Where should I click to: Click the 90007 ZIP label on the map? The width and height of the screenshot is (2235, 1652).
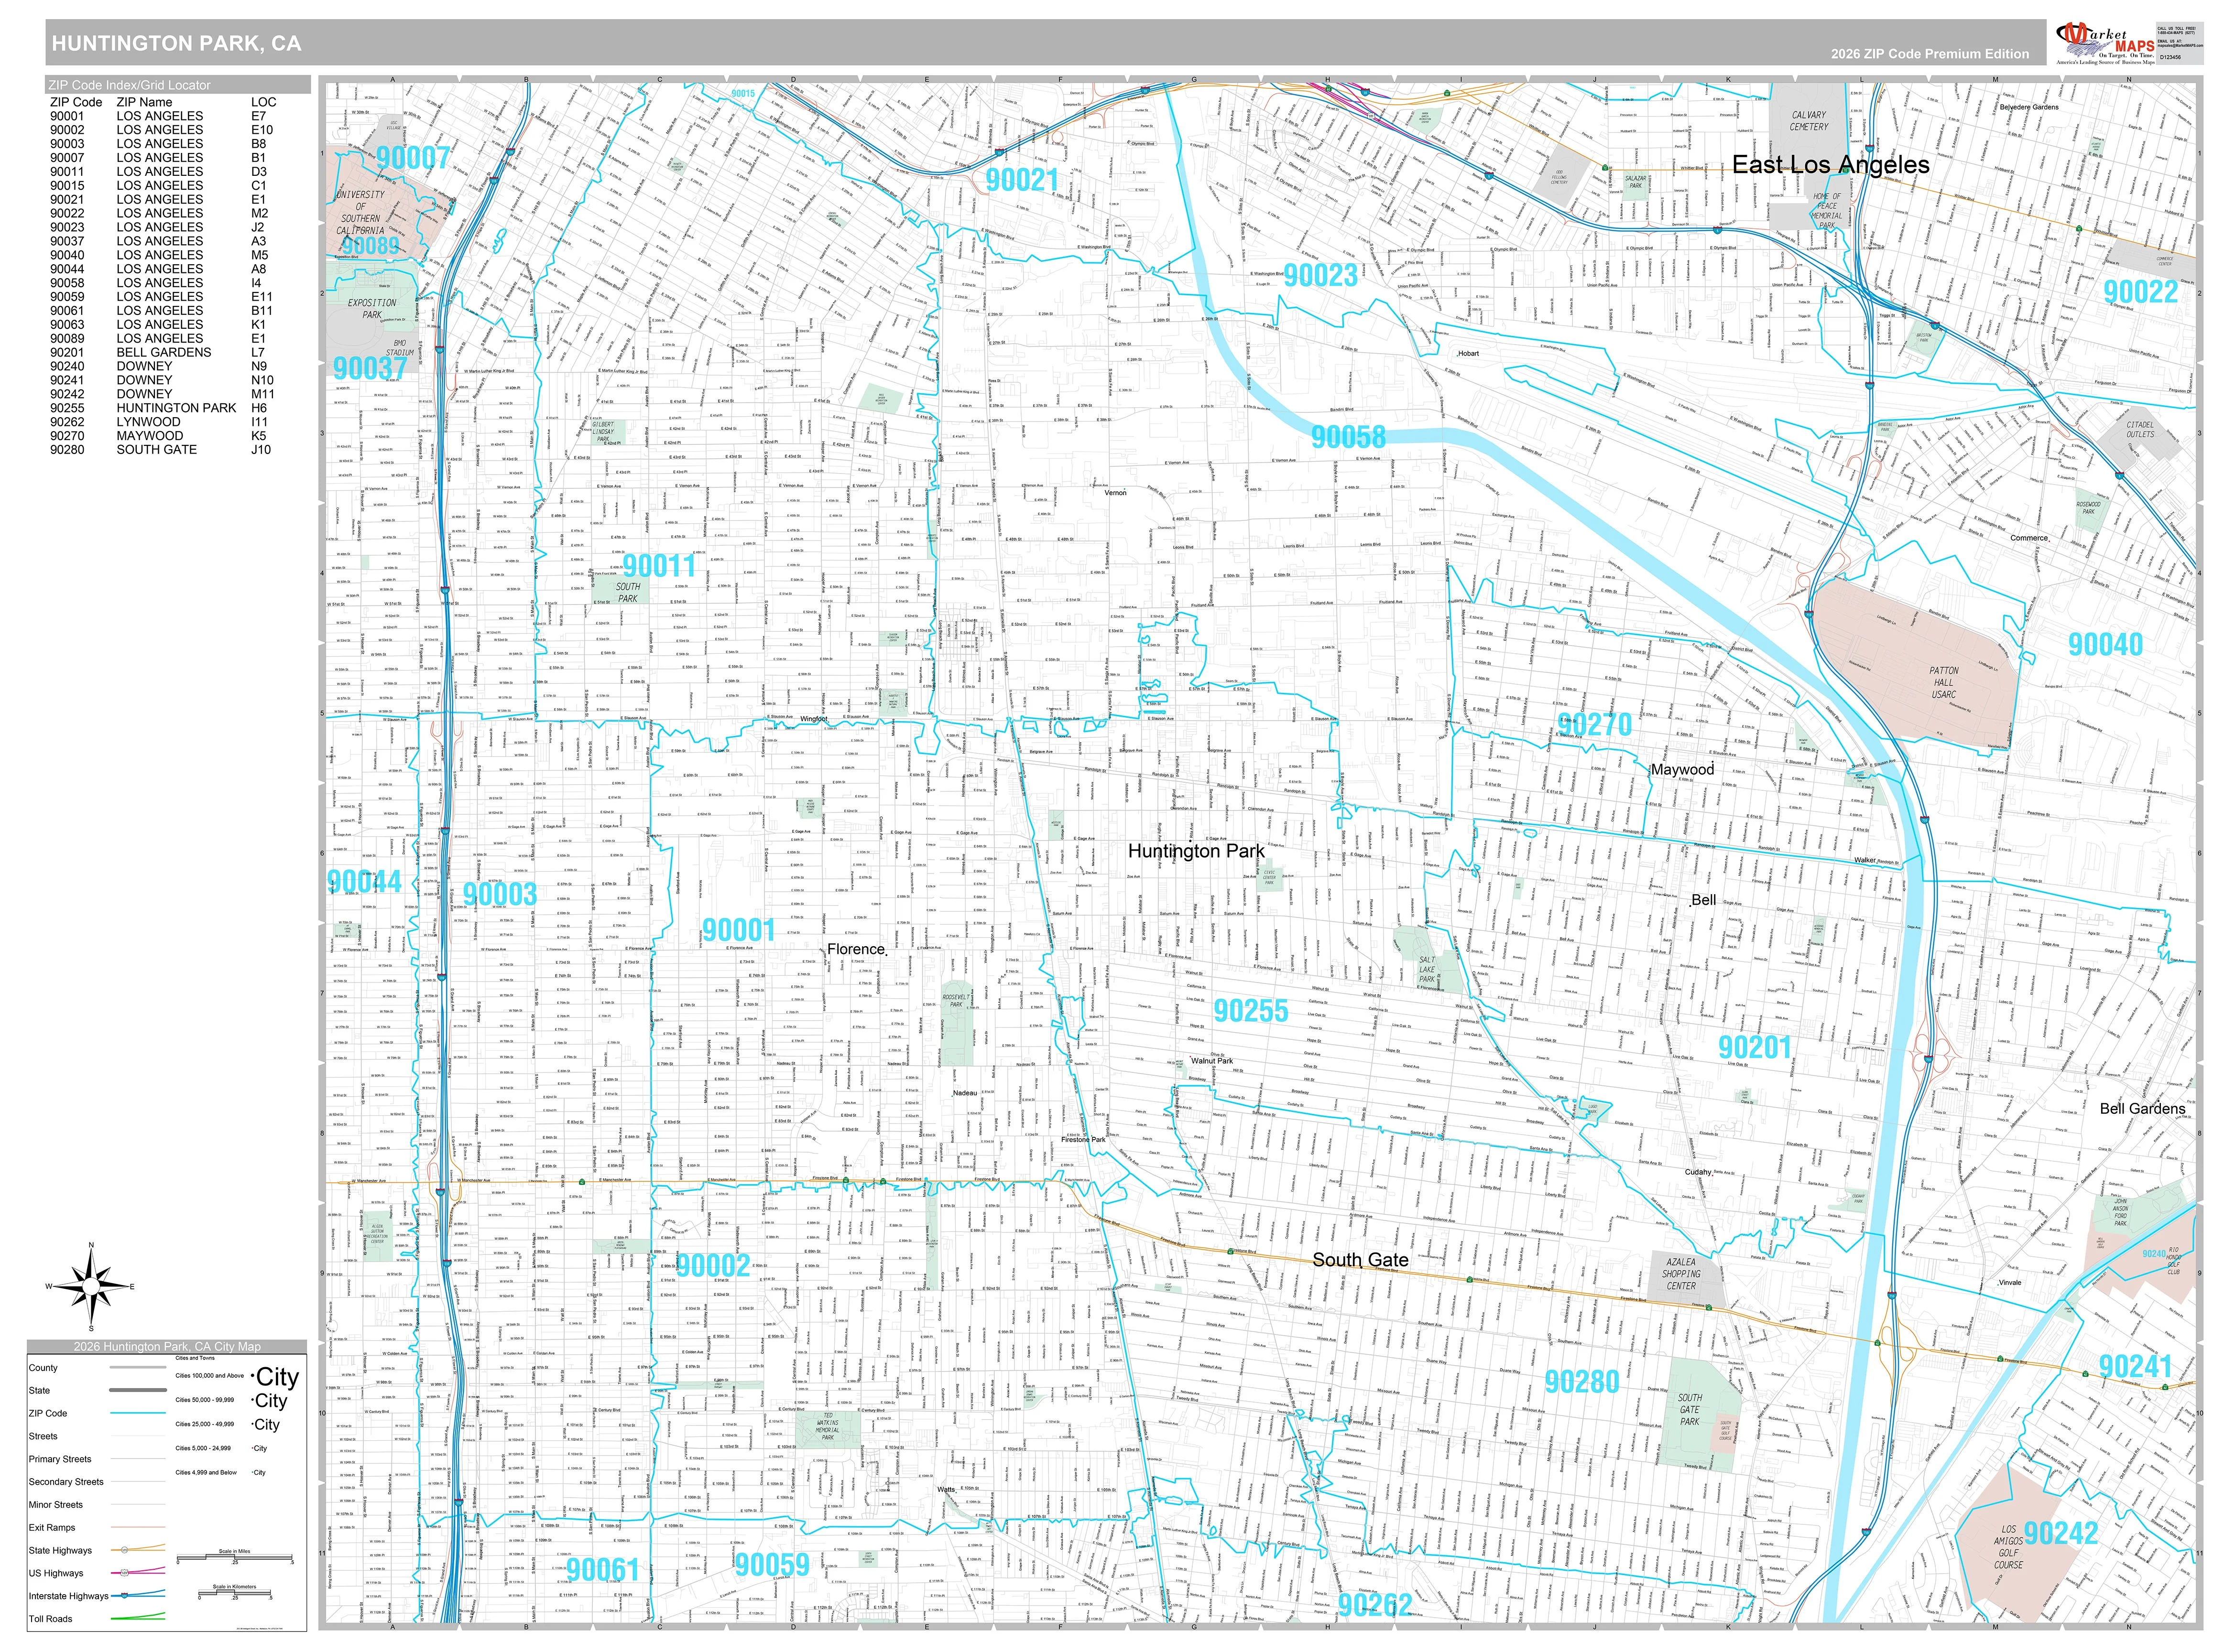[413, 157]
